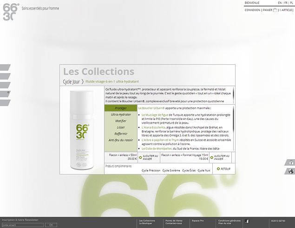Image resolution: width=295 pixels, height=228 pixels.
Task: Submit newsletter with the OK button
Action: click(51, 225)
